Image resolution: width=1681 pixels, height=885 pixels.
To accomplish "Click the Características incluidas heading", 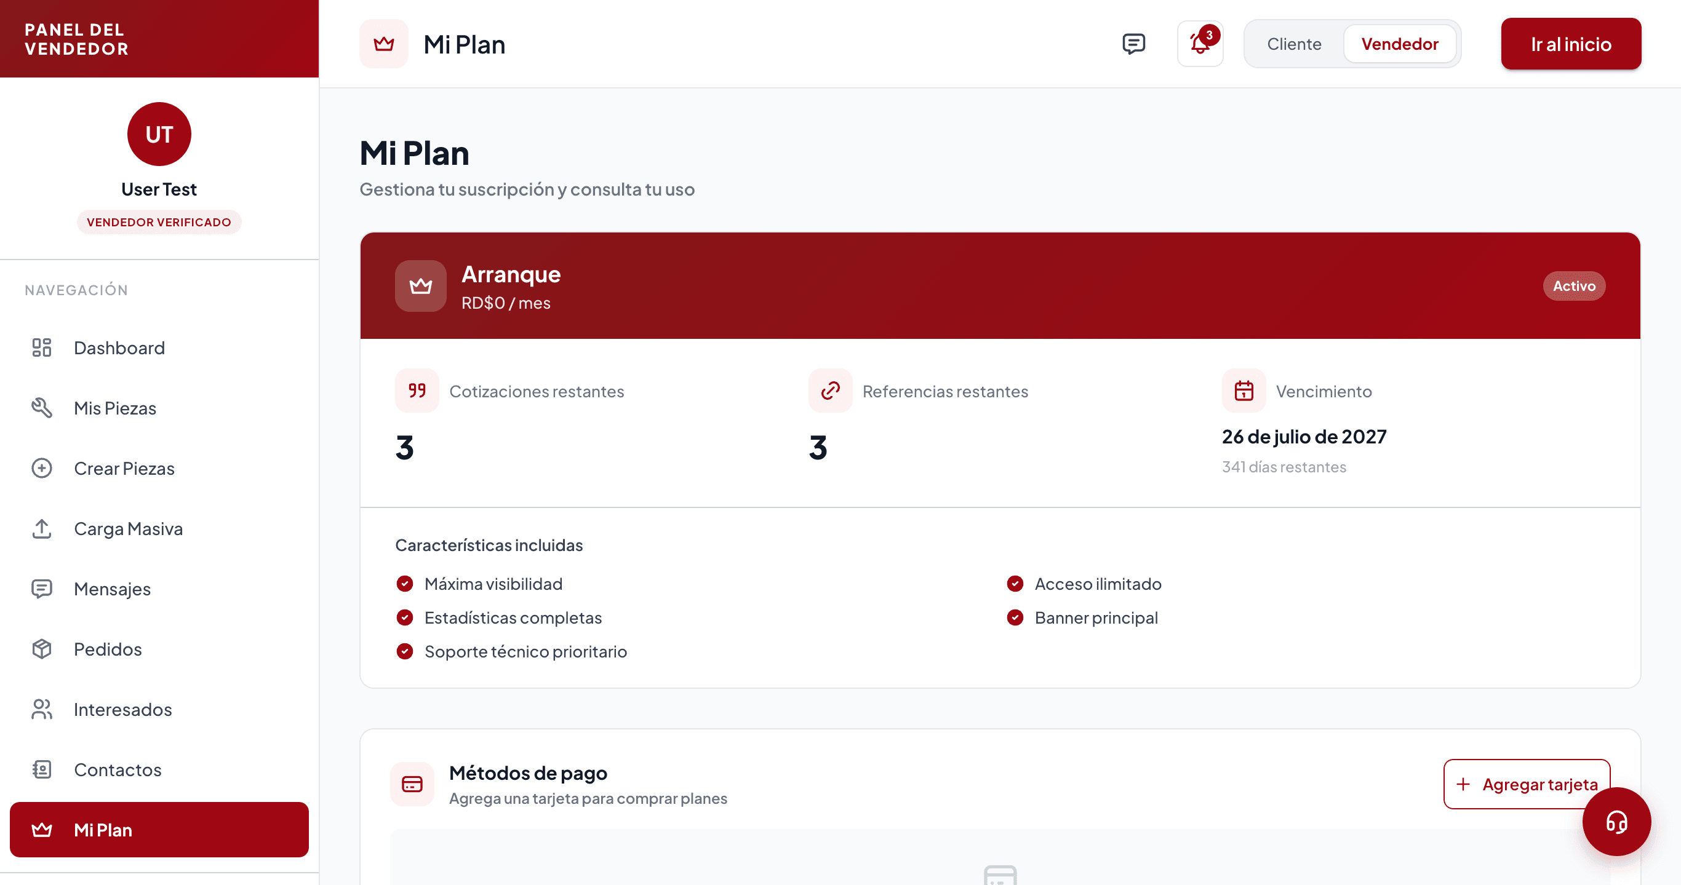I will pyautogui.click(x=489, y=546).
